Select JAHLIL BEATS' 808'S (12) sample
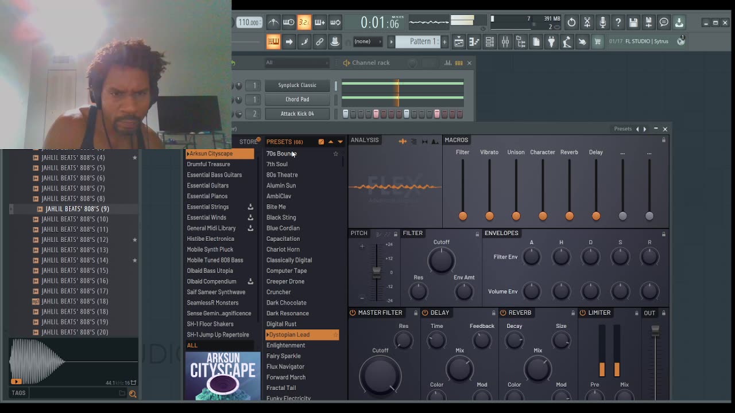 pyautogui.click(x=75, y=240)
